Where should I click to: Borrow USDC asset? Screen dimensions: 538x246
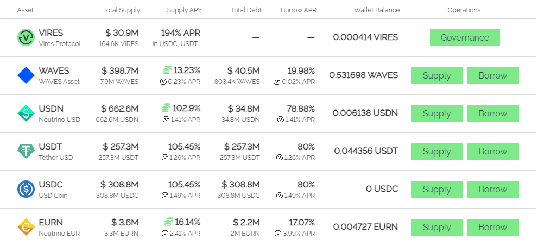493,190
